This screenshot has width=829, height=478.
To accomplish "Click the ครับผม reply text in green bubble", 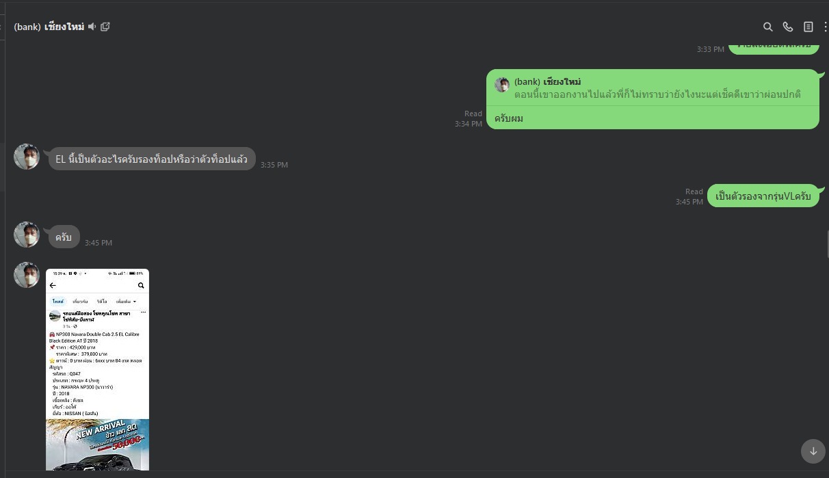I will 509,118.
